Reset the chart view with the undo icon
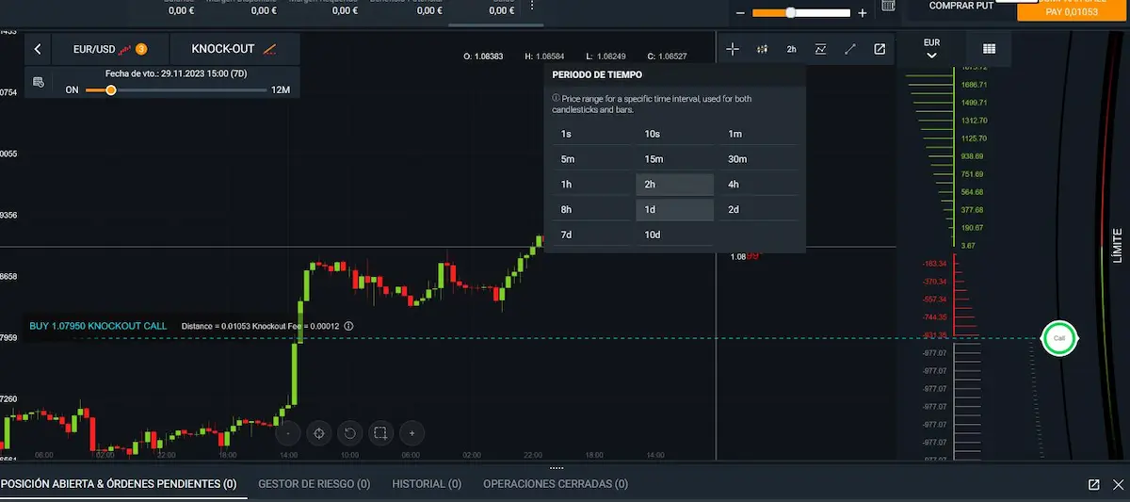1130x502 pixels. [349, 433]
